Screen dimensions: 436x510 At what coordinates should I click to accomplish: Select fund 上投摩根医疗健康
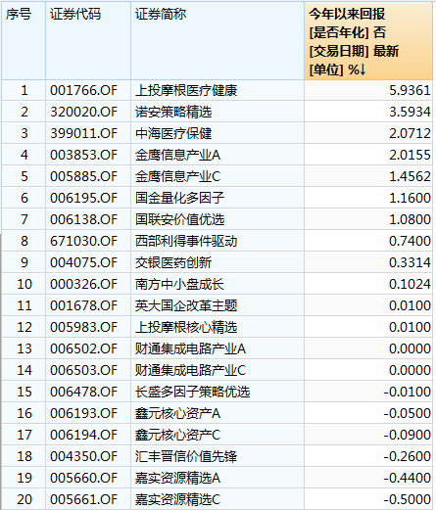click(x=186, y=90)
